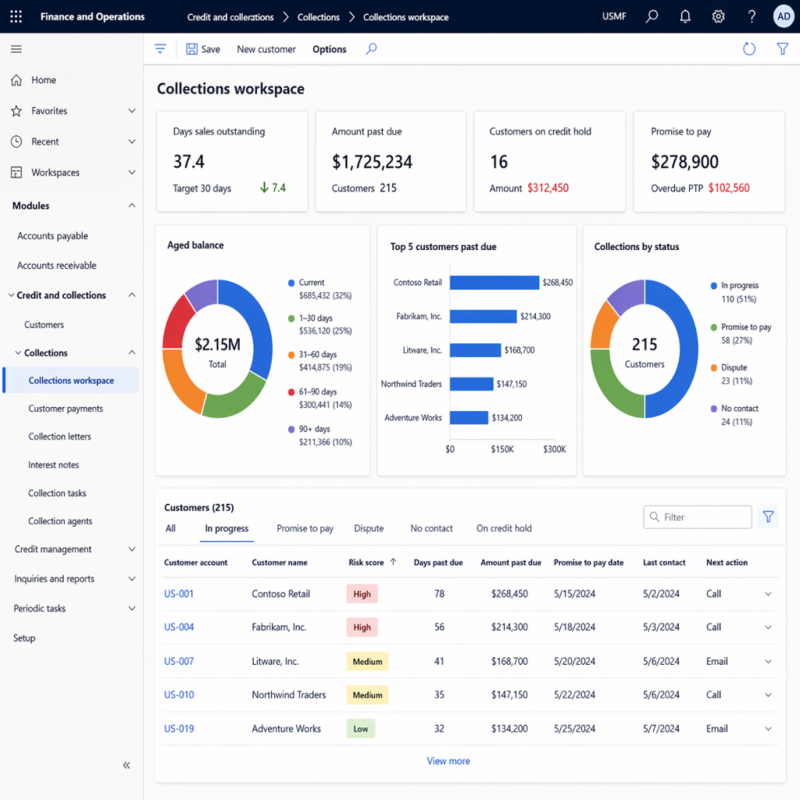Click the Days past due column header

point(437,562)
